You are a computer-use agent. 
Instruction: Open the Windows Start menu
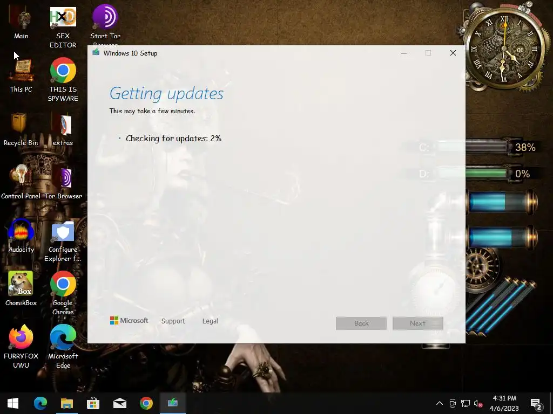click(x=13, y=403)
